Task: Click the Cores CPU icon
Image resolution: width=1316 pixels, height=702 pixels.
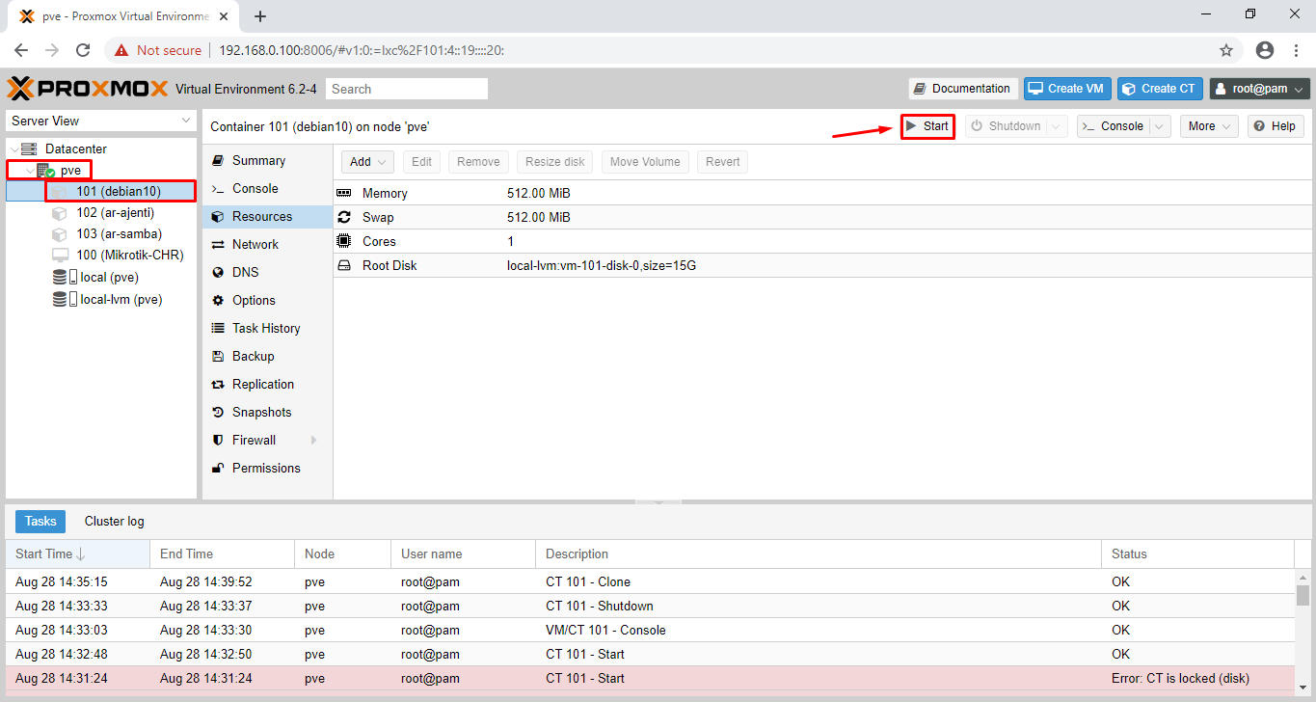Action: click(343, 241)
